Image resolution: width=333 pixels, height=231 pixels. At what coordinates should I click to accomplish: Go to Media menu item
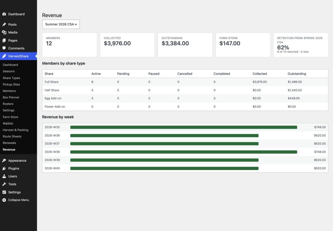coord(19,32)
